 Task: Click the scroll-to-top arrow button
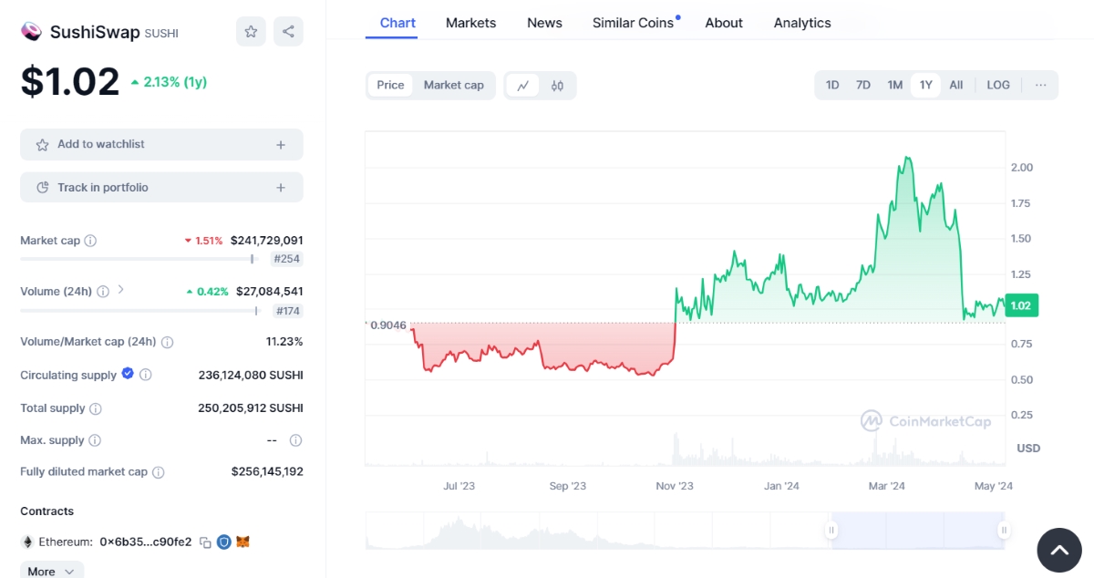click(x=1058, y=550)
